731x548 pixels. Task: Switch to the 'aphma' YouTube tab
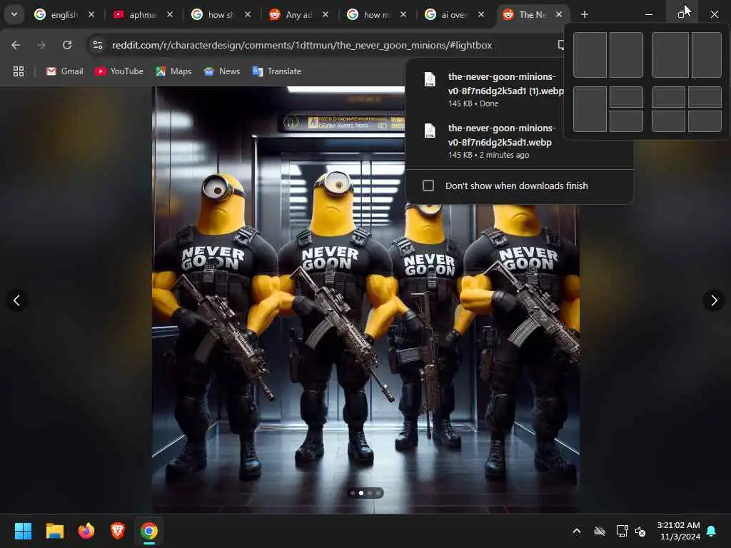[135, 15]
